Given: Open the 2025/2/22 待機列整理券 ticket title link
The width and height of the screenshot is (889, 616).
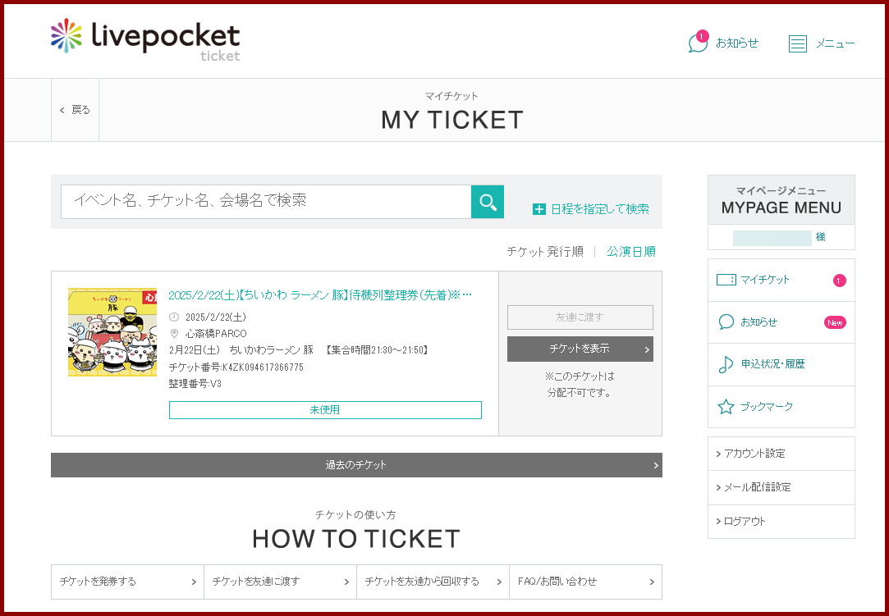Looking at the screenshot, I should coord(320,295).
